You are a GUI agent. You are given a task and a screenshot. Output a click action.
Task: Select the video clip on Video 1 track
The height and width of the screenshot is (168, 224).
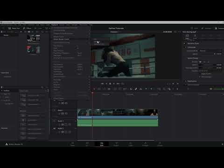(x=118, y=114)
